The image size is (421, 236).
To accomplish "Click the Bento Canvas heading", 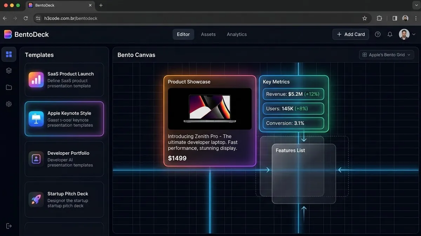I will click(136, 55).
